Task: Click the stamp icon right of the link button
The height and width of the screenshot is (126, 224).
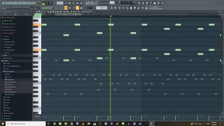Action: coord(81,8)
